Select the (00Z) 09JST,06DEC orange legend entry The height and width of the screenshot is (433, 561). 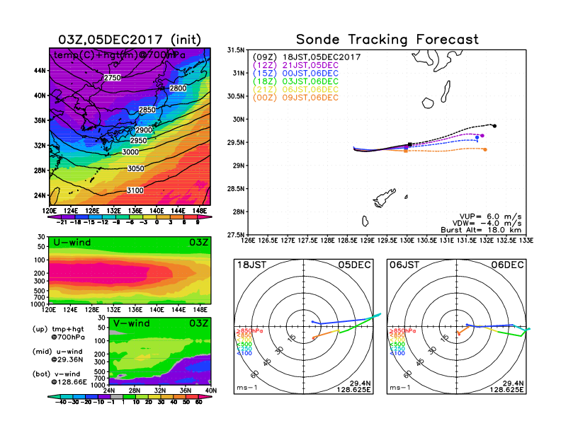coord(296,97)
